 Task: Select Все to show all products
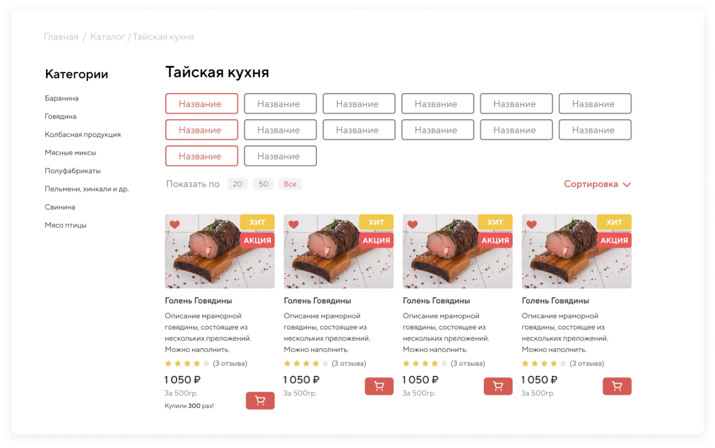click(291, 183)
